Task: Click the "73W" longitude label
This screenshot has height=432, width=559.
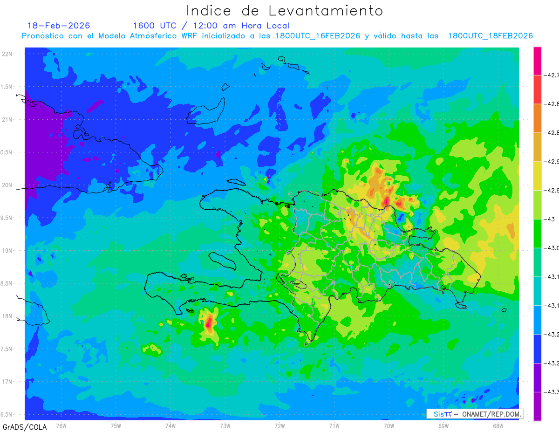Action: point(225,425)
